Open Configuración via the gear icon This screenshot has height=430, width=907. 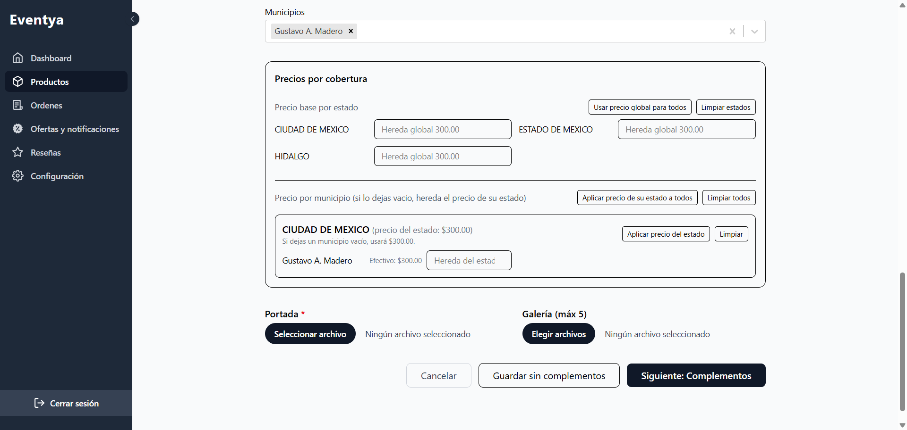click(x=18, y=176)
